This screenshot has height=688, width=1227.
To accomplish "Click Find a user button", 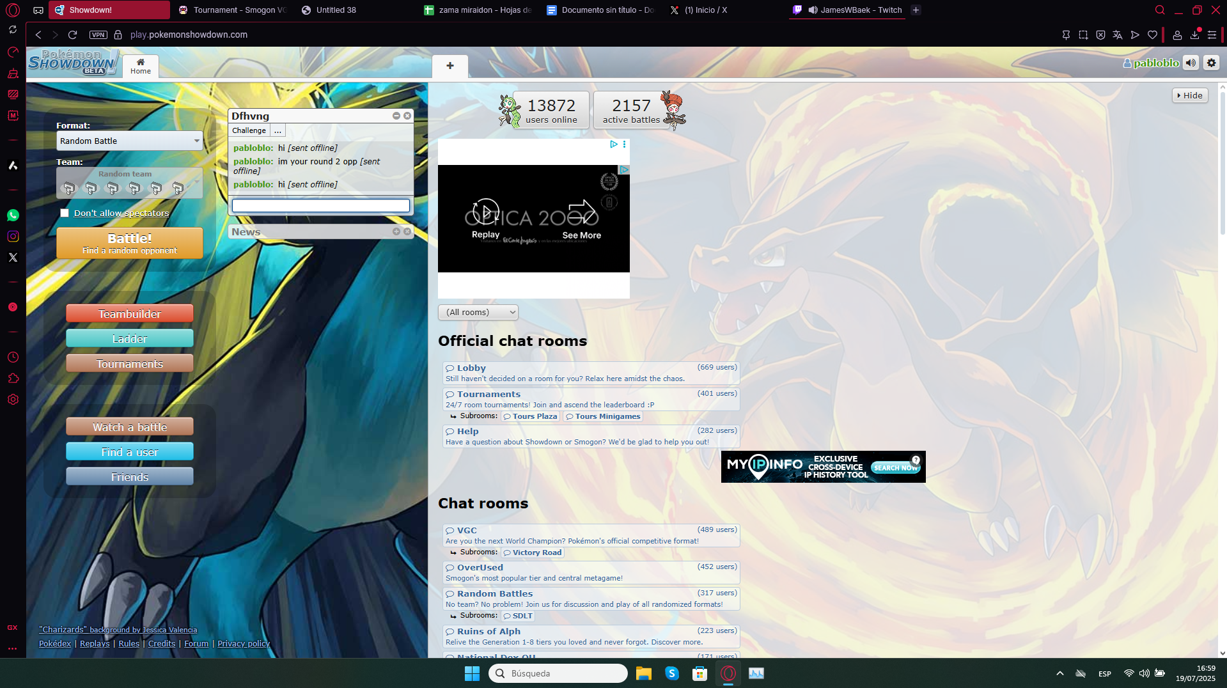I will [130, 452].
